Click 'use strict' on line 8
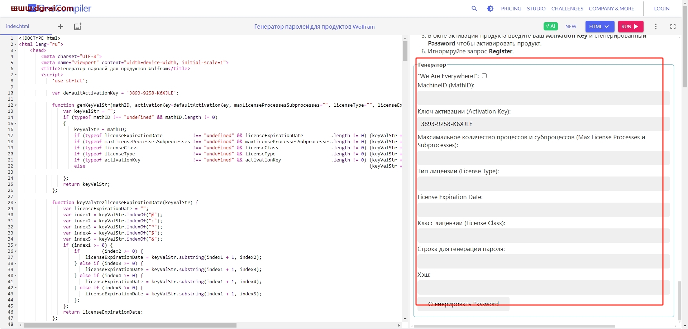The image size is (688, 329). point(70,81)
